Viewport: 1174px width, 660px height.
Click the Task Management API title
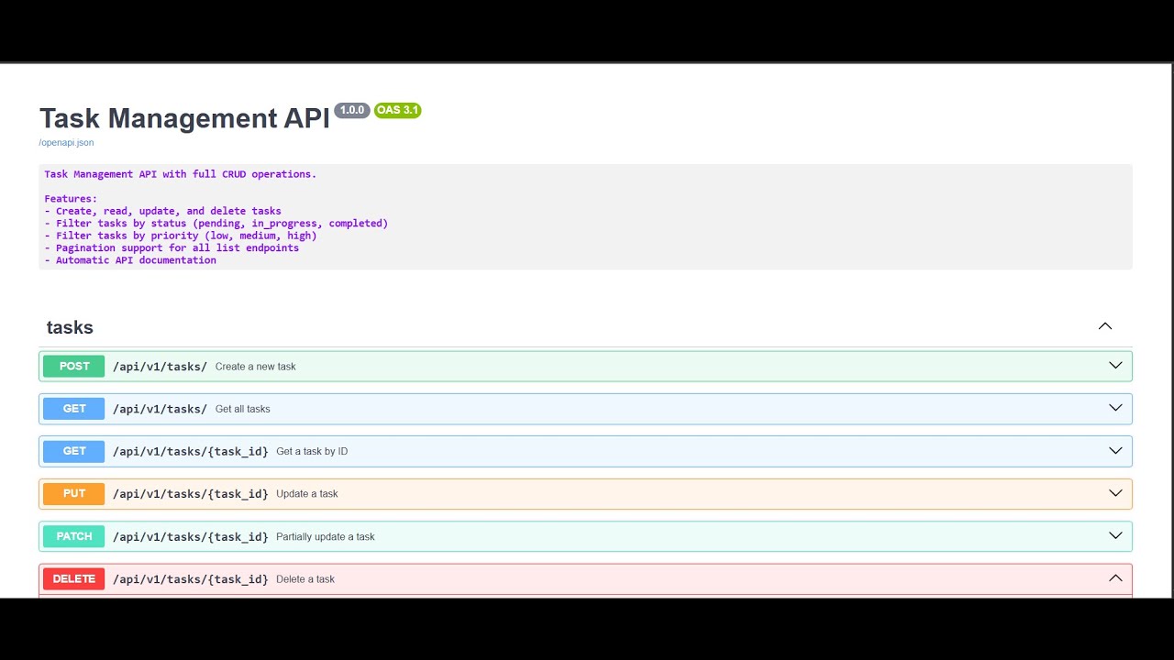(x=184, y=118)
